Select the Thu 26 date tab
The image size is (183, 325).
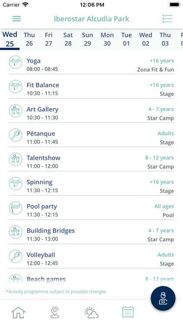(x=29, y=39)
